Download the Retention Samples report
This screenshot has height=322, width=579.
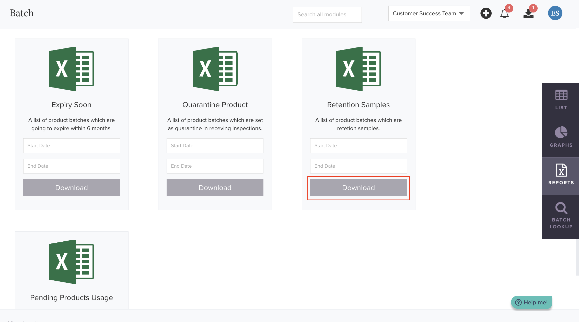[358, 188]
